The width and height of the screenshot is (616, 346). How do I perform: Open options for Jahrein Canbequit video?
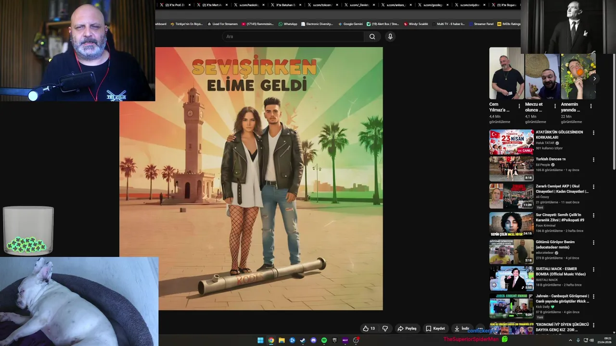(593, 297)
